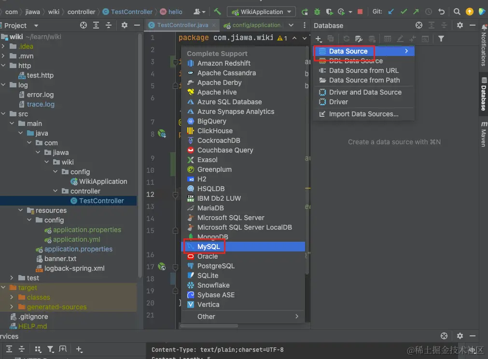488x359 pixels.
Task: Select Amazon Redshift data source
Action: 243,64
